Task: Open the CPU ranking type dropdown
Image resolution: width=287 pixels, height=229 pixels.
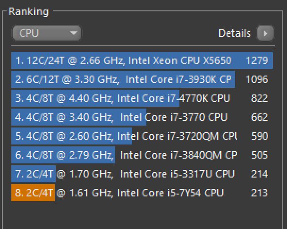Action: click(47, 34)
